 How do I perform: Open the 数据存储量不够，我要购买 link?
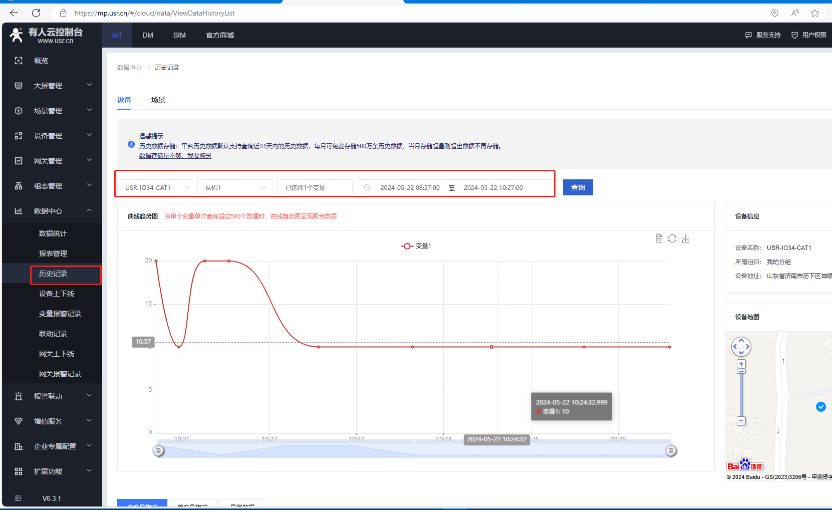tap(175, 156)
